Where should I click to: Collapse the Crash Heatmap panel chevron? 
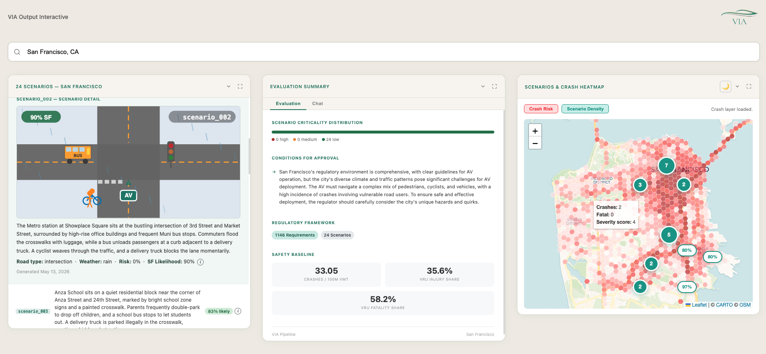737,87
